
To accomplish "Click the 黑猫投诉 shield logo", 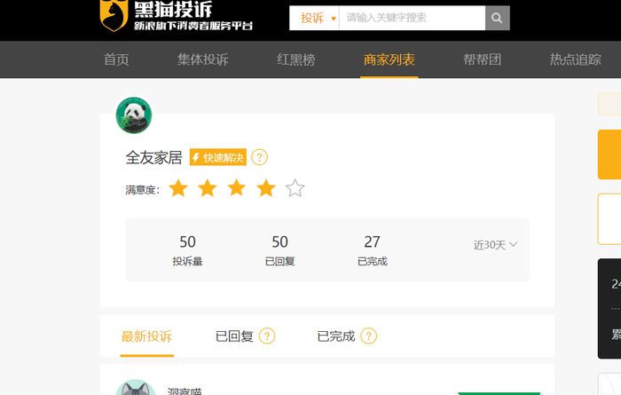I will click(114, 15).
